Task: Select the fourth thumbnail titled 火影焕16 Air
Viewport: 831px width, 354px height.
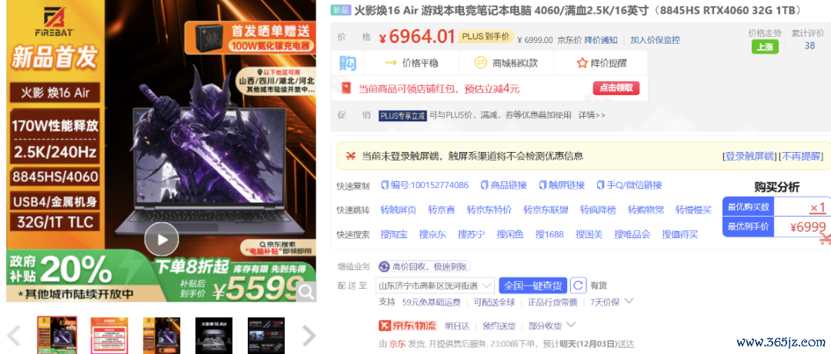Action: coord(214,336)
